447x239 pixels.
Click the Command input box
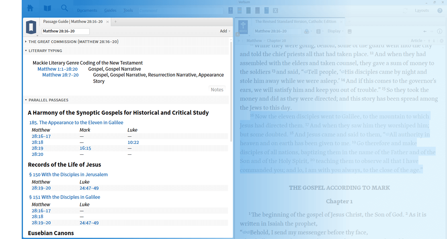click(x=181, y=10)
